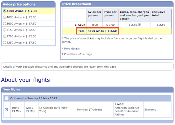The height and width of the screenshot is (125, 175).
Task: Click the taxes info icon beside $ 2.50
Action: pyautogui.click(x=139, y=24)
